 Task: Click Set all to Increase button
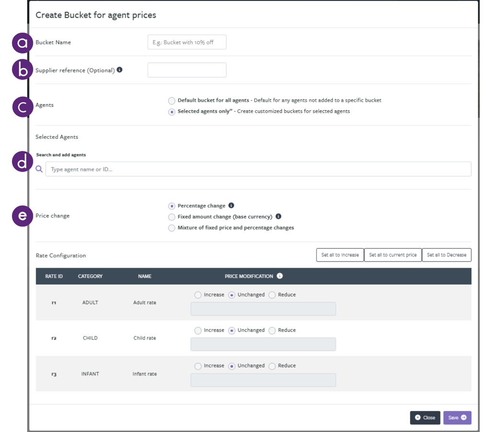[x=340, y=255]
